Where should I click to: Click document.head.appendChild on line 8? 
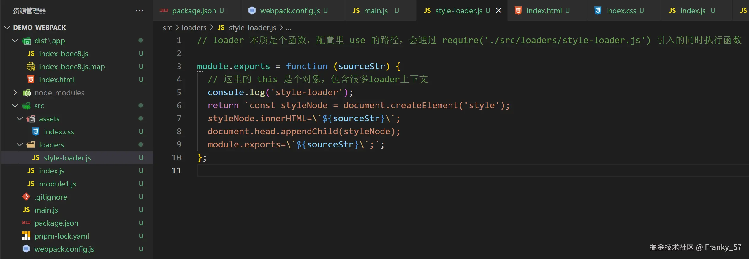pyautogui.click(x=273, y=131)
